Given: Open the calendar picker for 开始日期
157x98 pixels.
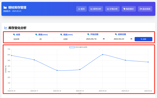Looking at the screenshot, I should (x=104, y=39).
